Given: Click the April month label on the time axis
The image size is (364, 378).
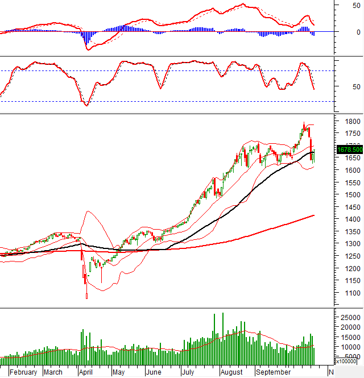Looking at the screenshot, I should pos(87,372).
